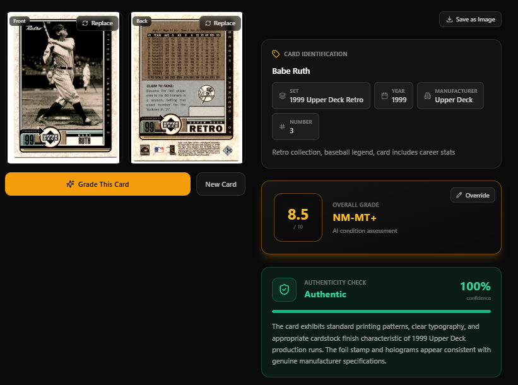Click the NM-MT+ grade label
This screenshot has width=518, height=385.
pyautogui.click(x=355, y=218)
